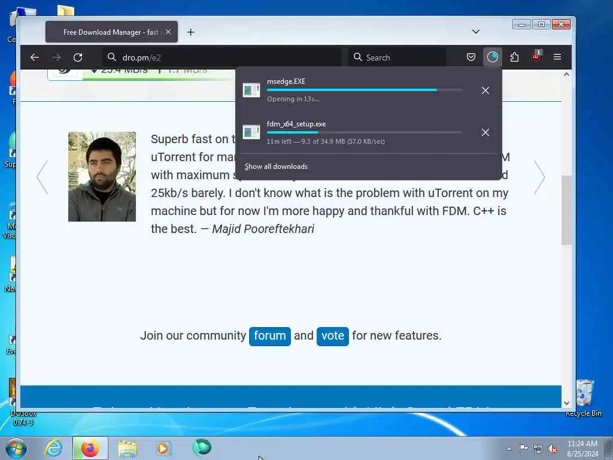Open the Firefox hamburger application menu

click(557, 57)
